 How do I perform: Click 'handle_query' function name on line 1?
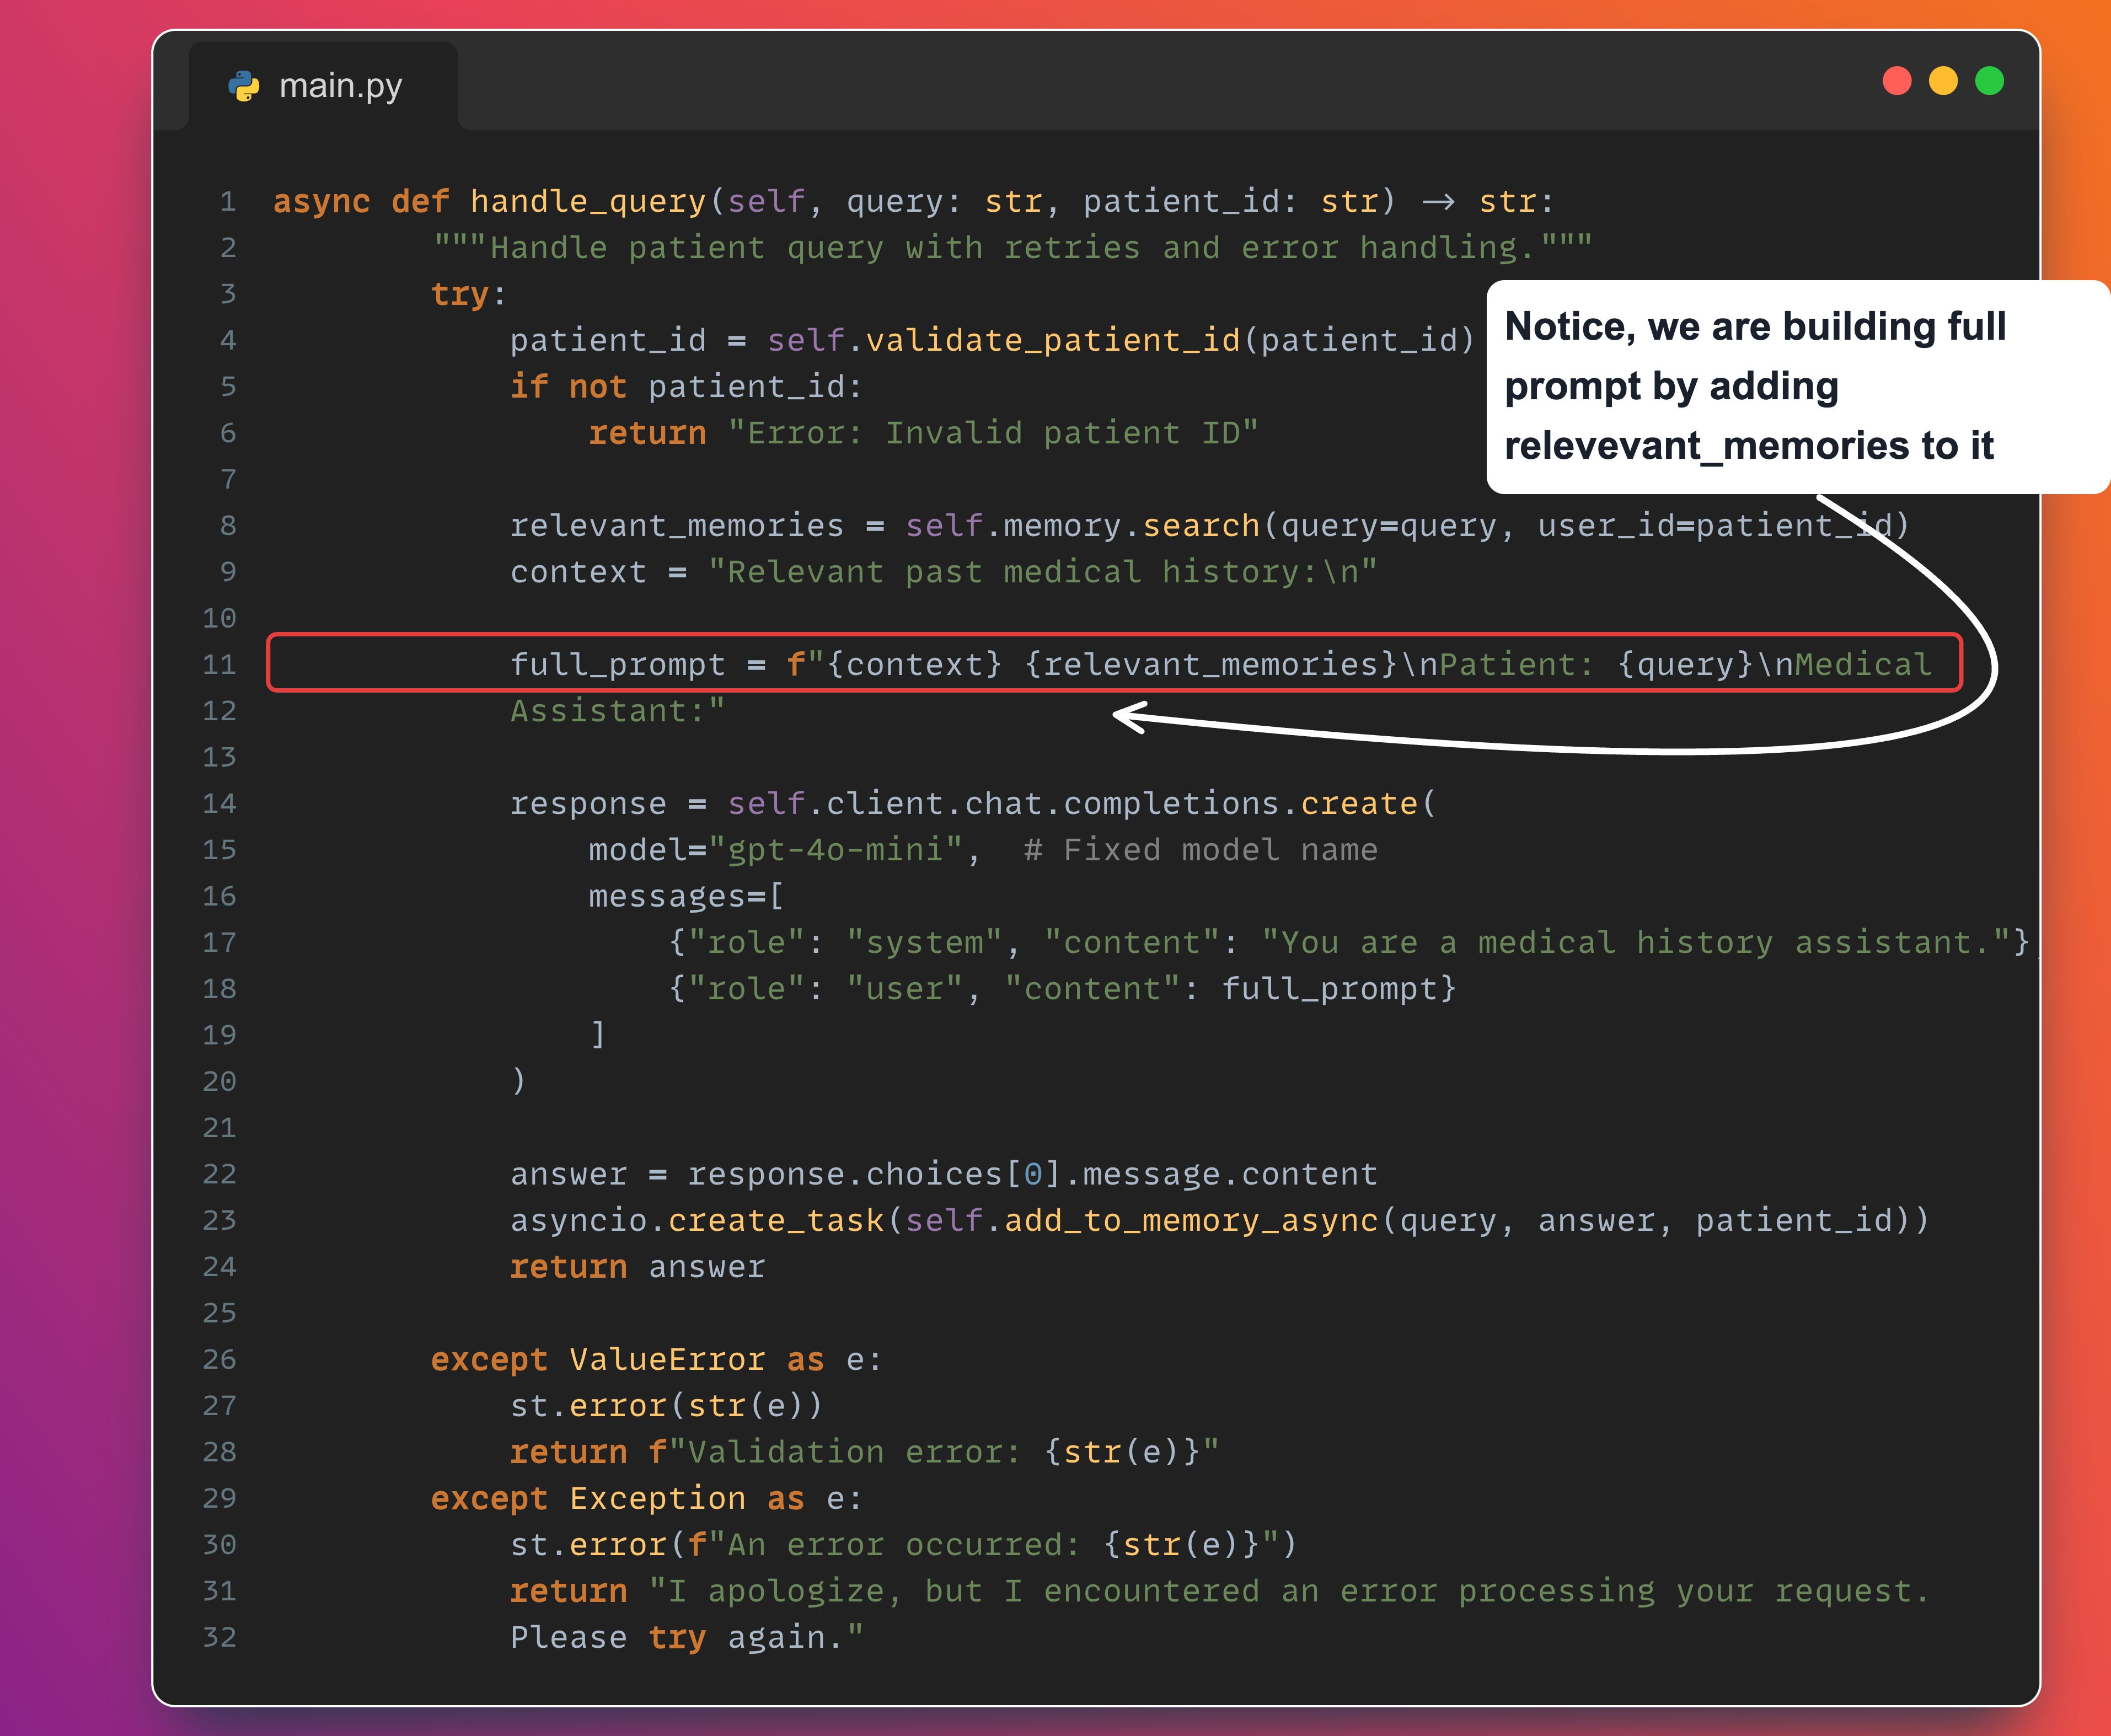[x=588, y=202]
